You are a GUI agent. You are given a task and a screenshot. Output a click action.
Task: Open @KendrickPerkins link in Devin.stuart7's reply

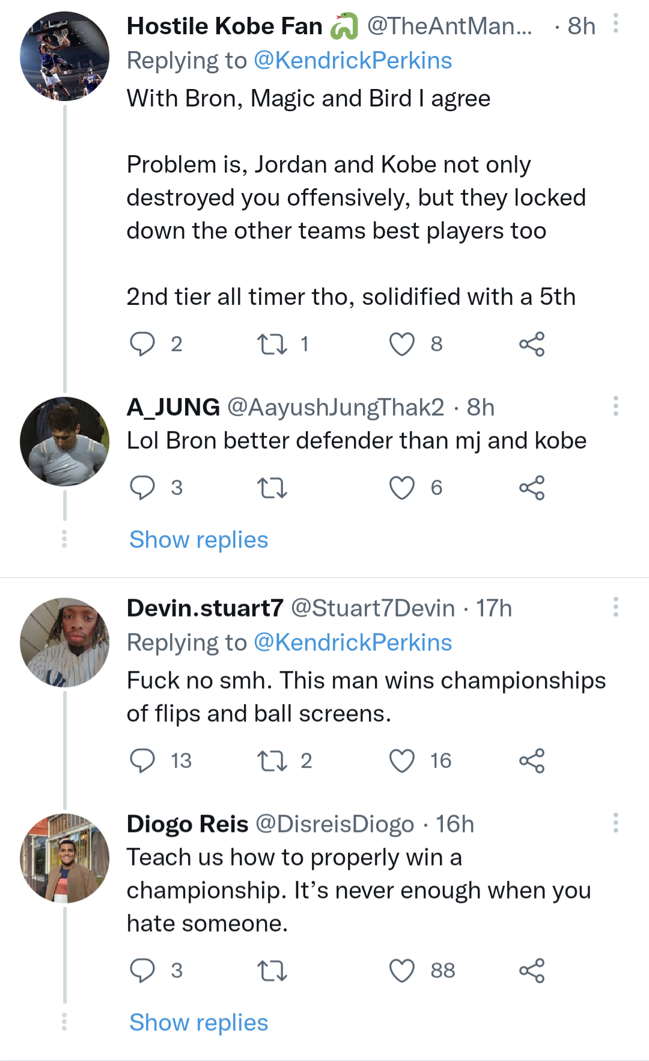point(353,643)
